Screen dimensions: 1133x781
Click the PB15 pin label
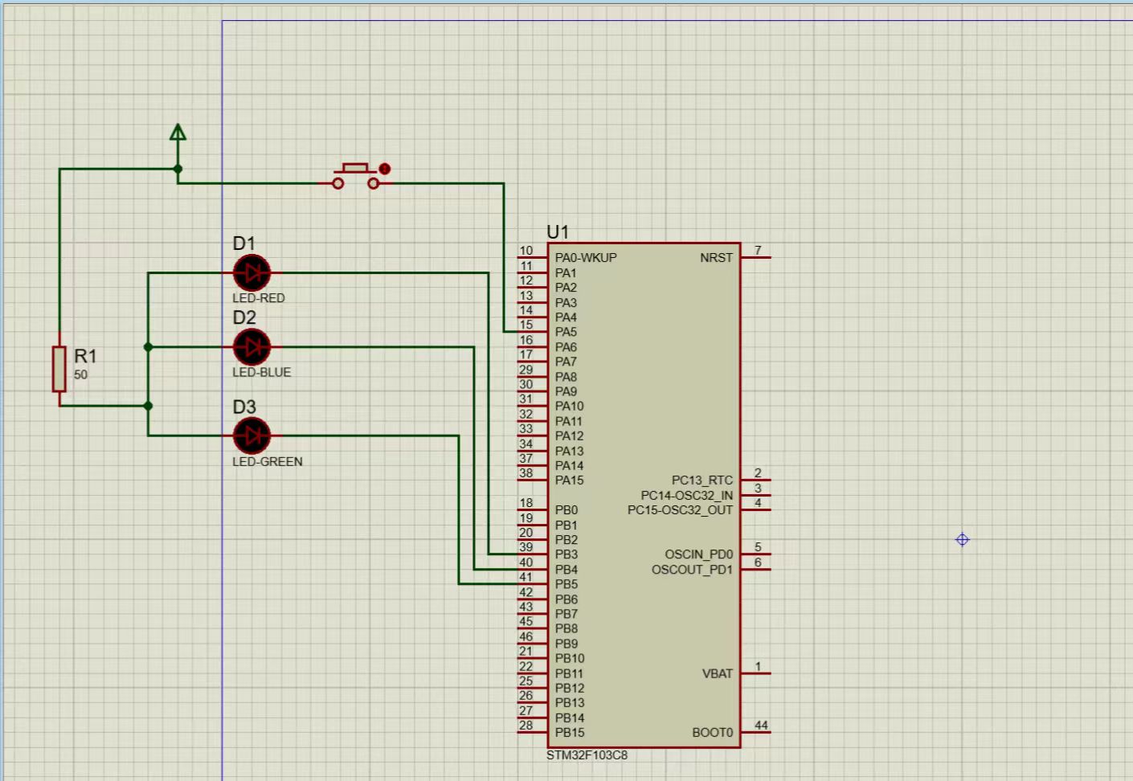[570, 733]
